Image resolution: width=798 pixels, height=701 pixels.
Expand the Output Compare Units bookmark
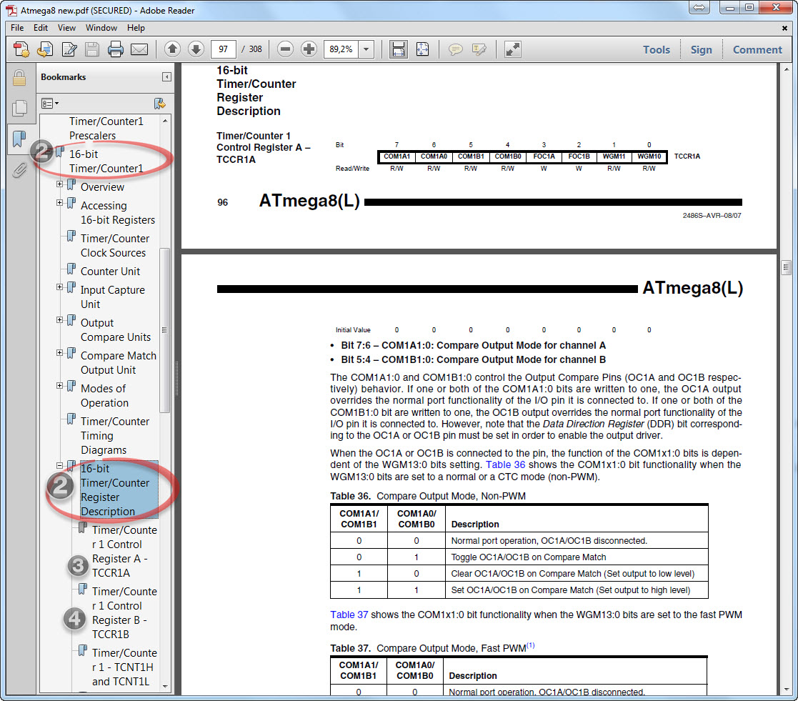coord(59,319)
